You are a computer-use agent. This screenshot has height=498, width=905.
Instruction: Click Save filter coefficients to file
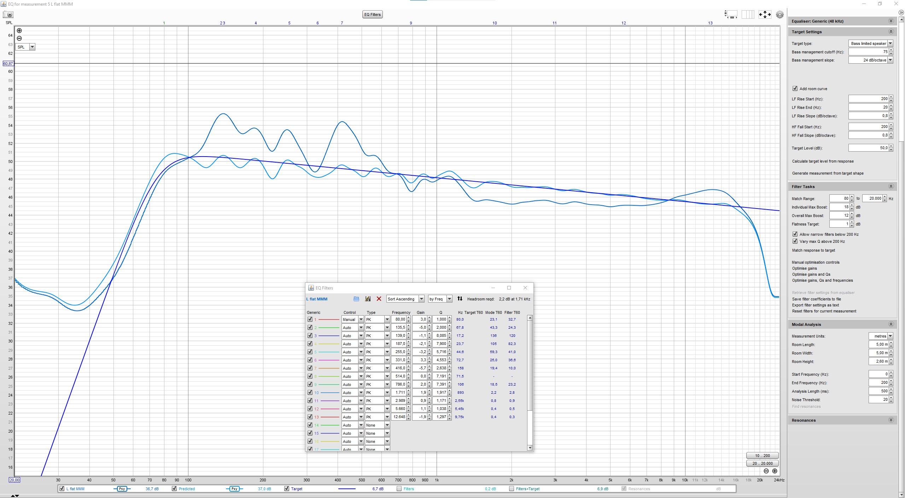click(816, 299)
